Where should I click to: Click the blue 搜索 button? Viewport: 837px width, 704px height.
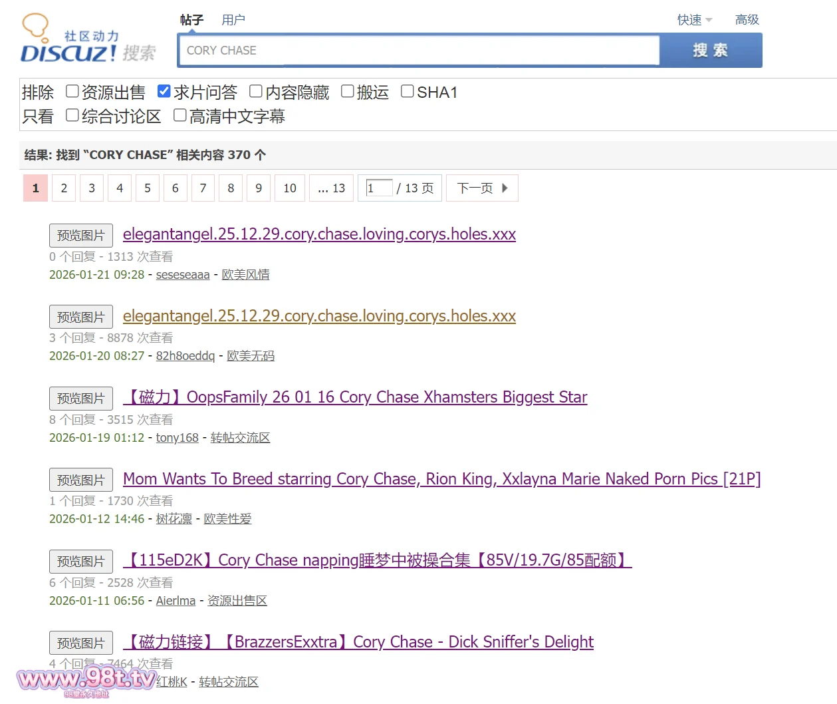point(710,51)
